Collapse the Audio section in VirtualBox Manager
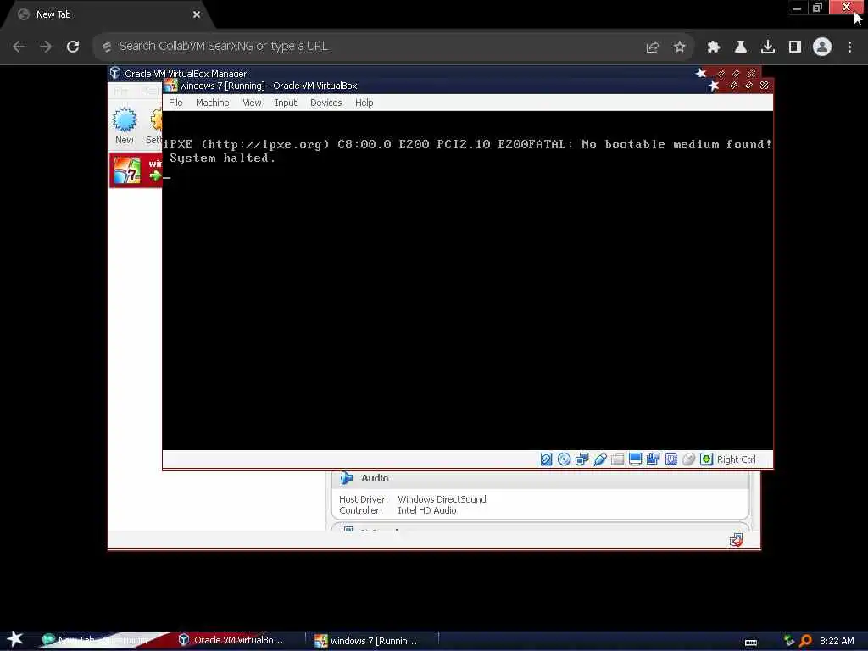This screenshot has height=651, width=868. coord(347,478)
